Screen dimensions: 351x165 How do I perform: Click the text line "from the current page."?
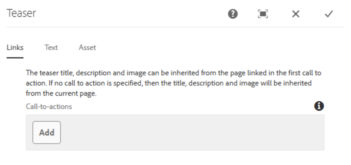tap(61, 93)
